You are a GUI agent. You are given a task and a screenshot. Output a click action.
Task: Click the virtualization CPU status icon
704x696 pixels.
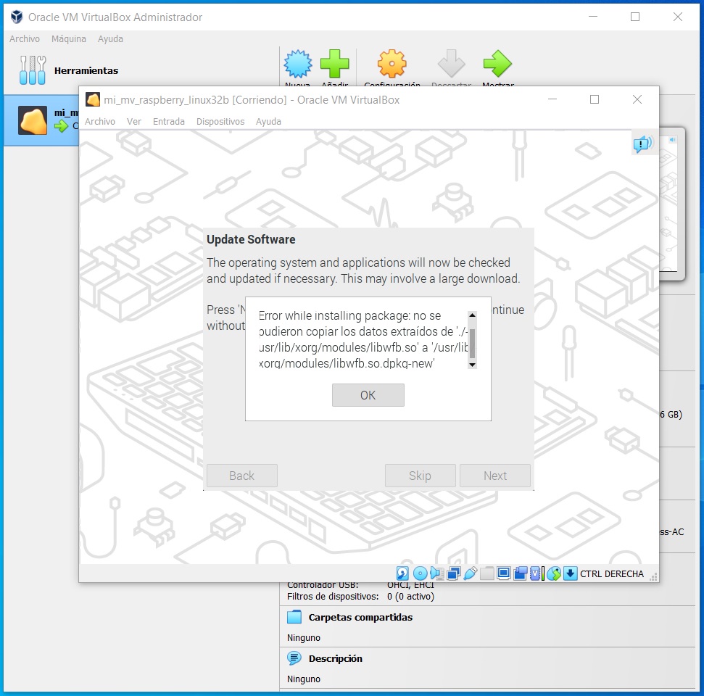coord(536,573)
